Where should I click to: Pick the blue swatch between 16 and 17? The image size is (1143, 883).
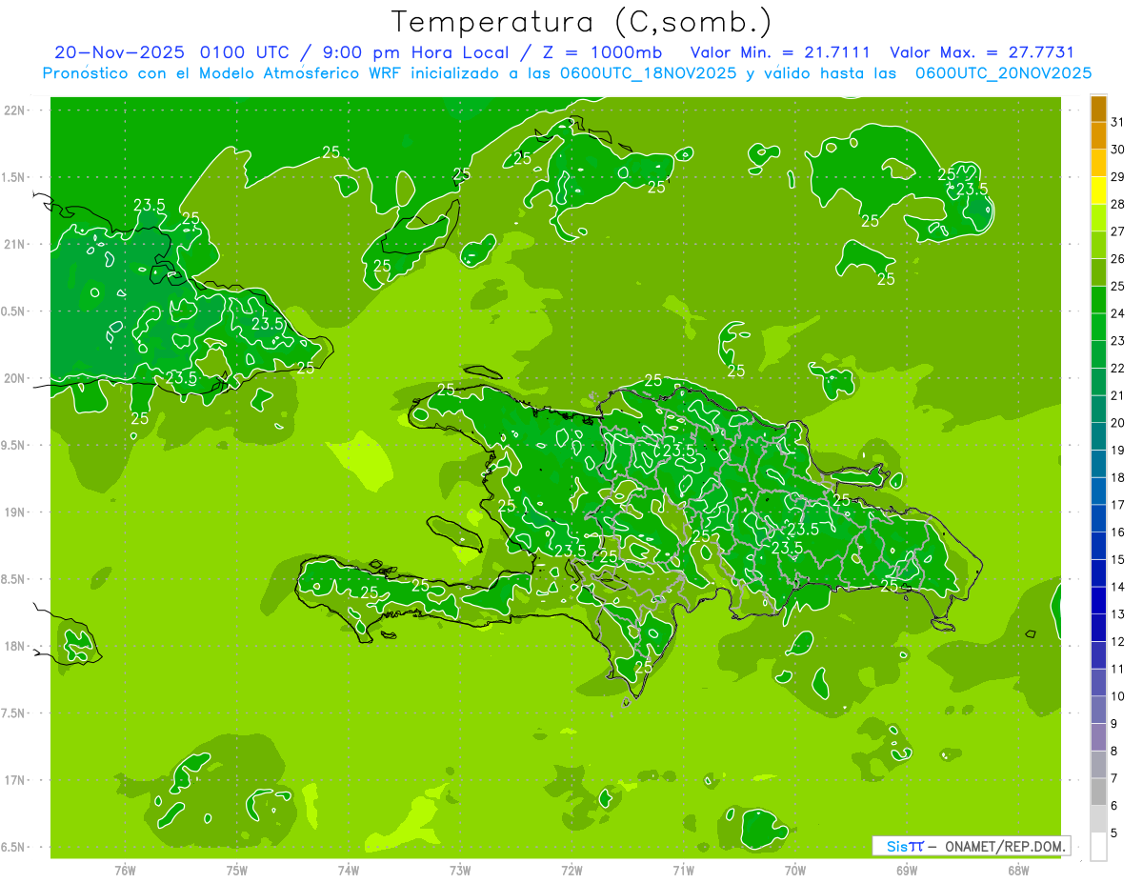(1098, 518)
